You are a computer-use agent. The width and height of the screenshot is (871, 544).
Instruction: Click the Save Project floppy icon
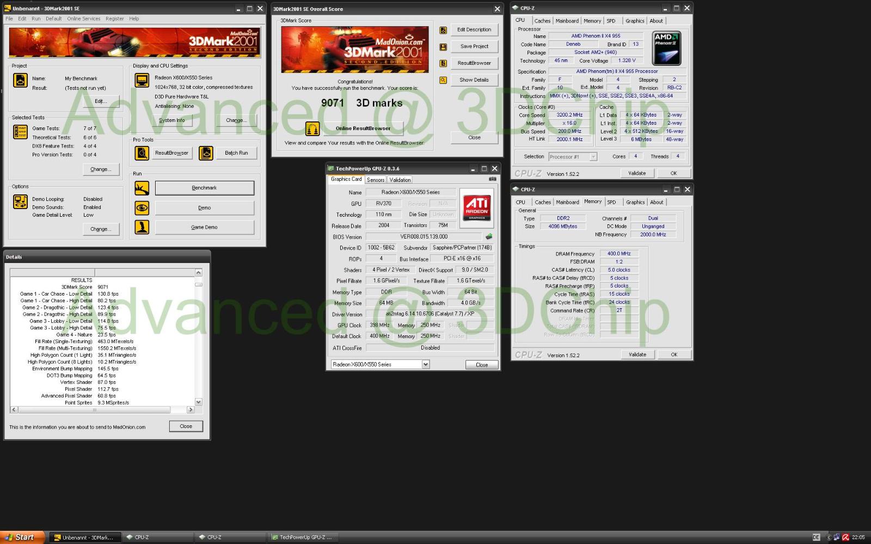pyautogui.click(x=443, y=47)
